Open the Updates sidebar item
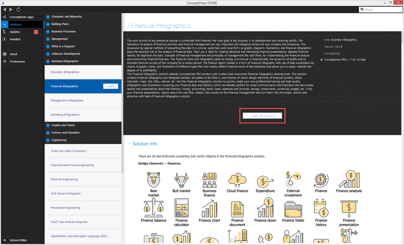Viewport: 404px width, 245px height. pos(22,32)
